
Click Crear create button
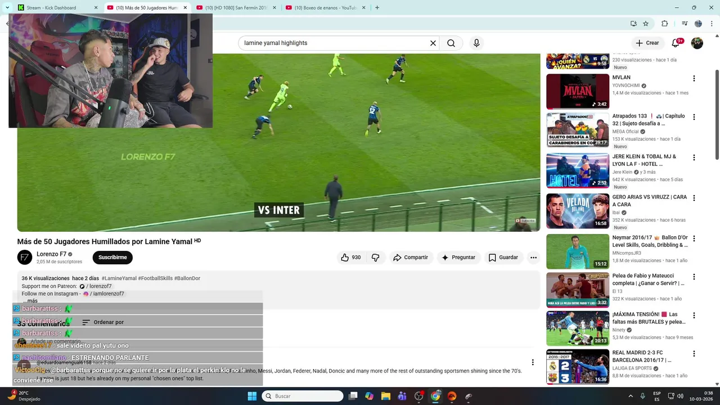click(x=647, y=43)
